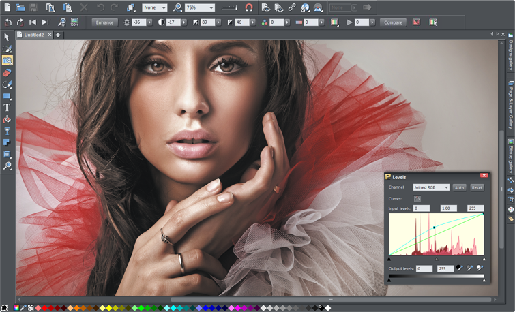Click the Input levels 1,00 gamma field

click(448, 208)
